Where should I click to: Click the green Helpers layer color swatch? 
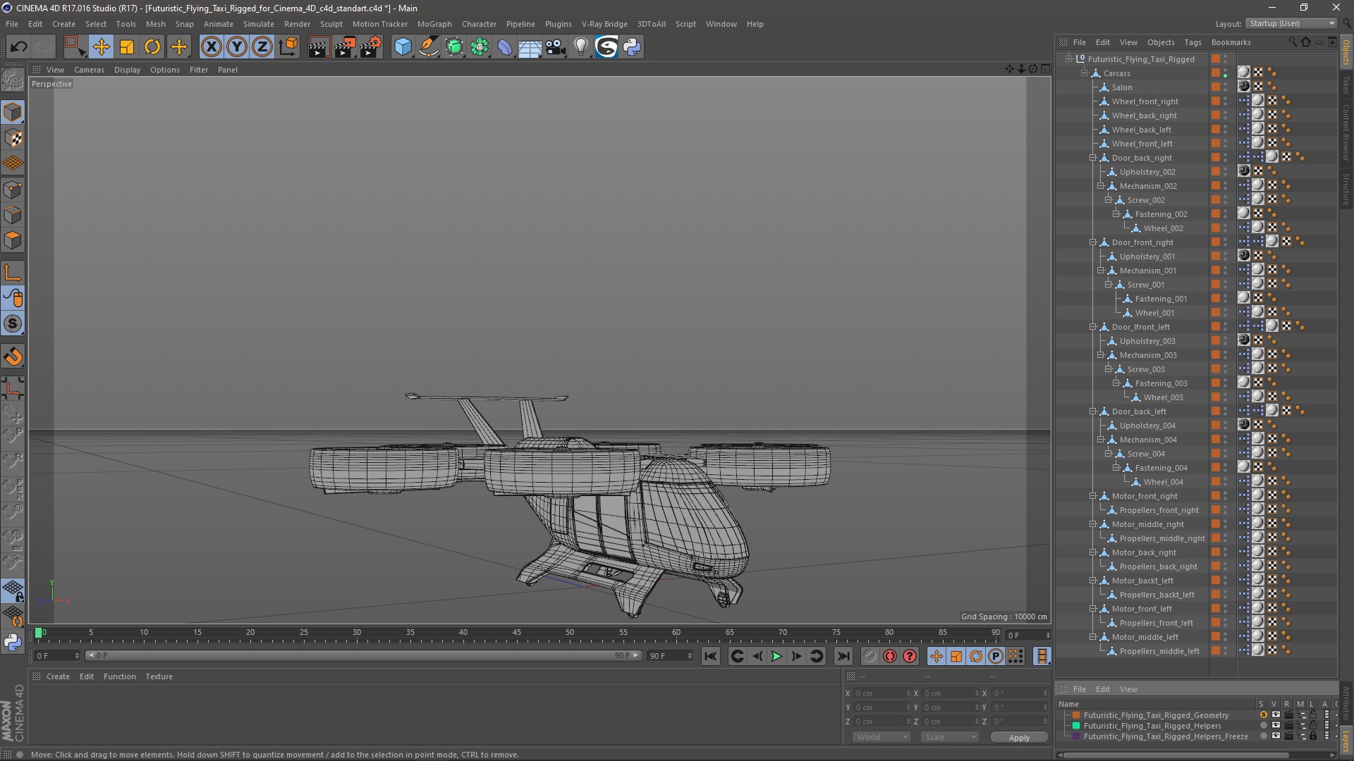coord(1076,725)
